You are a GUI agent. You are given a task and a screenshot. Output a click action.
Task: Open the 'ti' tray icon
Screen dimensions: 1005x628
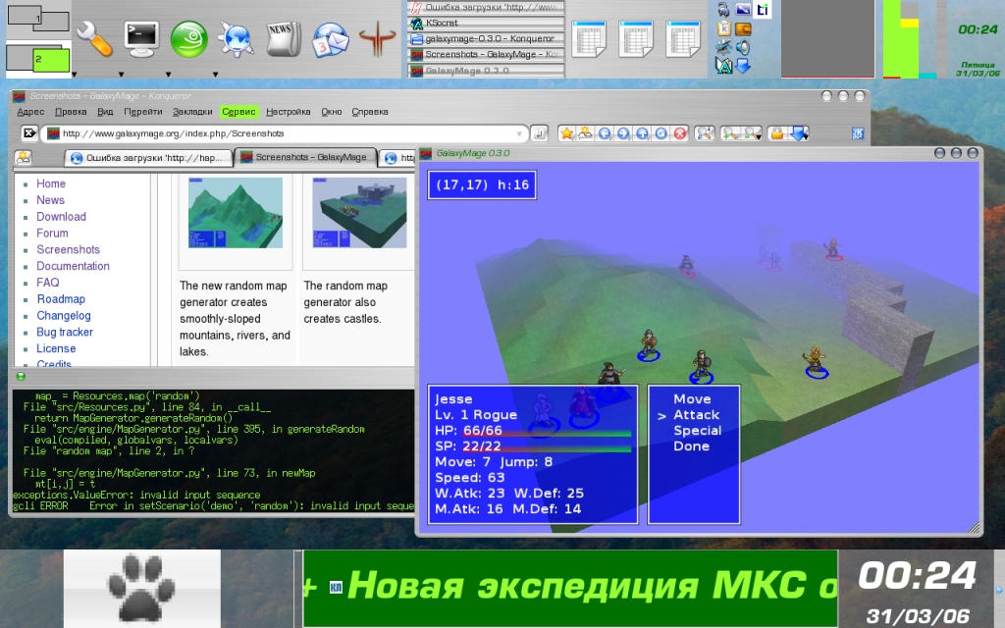click(x=762, y=10)
